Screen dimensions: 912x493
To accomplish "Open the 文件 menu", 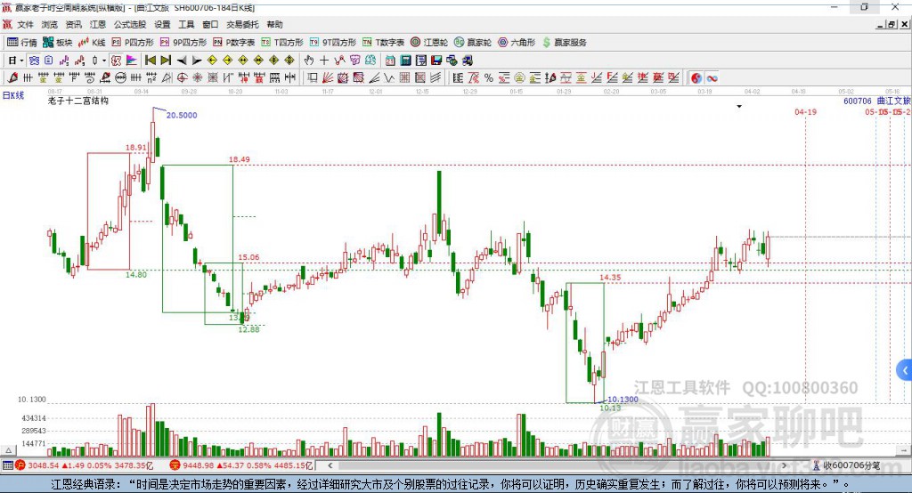I will coord(25,24).
